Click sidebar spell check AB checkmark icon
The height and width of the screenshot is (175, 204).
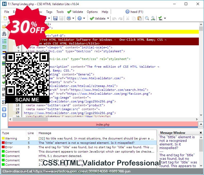click(4, 77)
